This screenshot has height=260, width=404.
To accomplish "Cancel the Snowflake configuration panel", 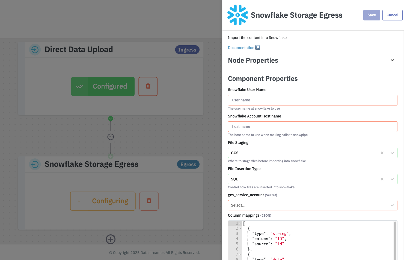I will (392, 15).
